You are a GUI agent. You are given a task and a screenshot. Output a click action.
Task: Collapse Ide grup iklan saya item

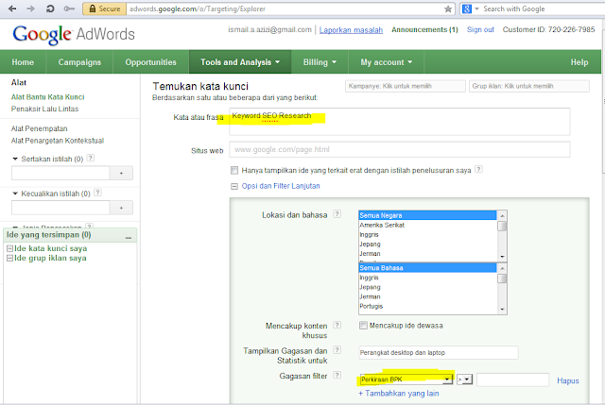tap(10, 258)
